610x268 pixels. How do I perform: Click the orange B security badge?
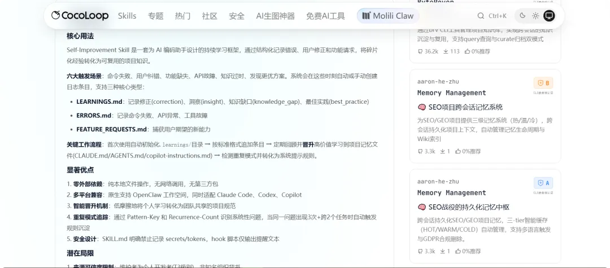[x=543, y=83]
